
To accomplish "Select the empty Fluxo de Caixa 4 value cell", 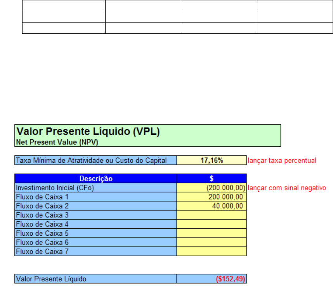I will pos(212,224).
